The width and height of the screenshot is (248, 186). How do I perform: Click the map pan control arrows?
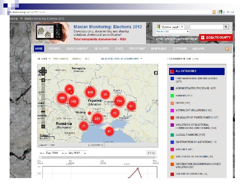click(43, 72)
